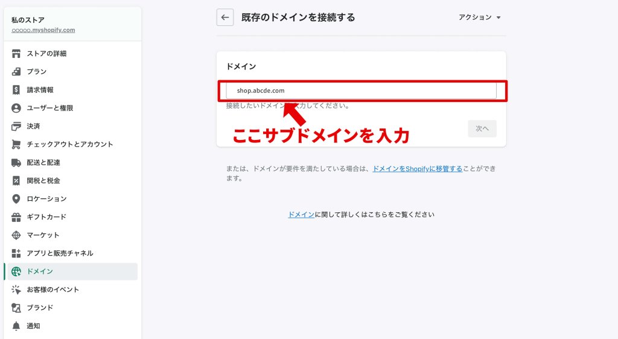
Task: Open ギフトカード menu item
Action: [72, 217]
